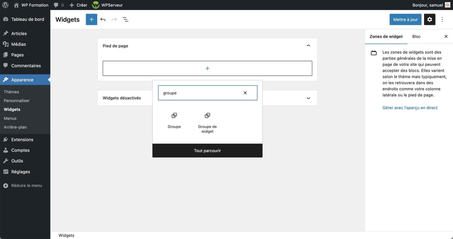Open the three-dot options menu
453x239 pixels.
[442, 19]
